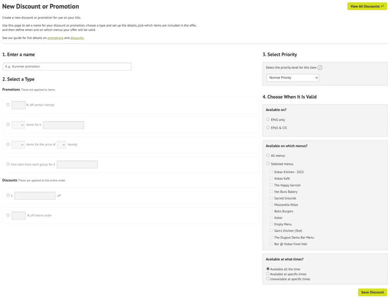Click the View All Discounts button
390x308 pixels.
[x=367, y=6]
